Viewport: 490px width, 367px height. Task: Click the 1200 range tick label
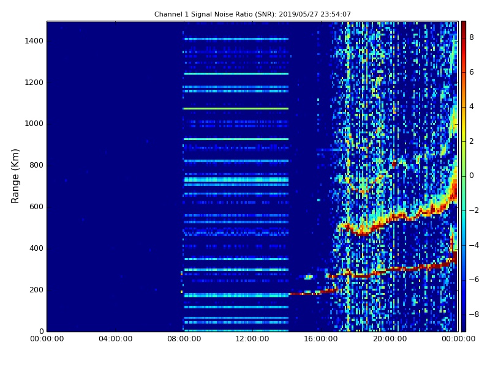(x=34, y=83)
